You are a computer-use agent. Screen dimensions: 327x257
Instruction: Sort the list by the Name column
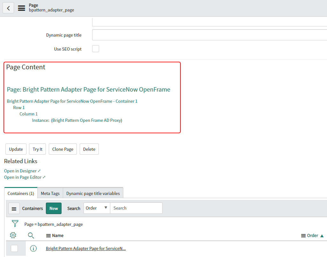coord(58,236)
